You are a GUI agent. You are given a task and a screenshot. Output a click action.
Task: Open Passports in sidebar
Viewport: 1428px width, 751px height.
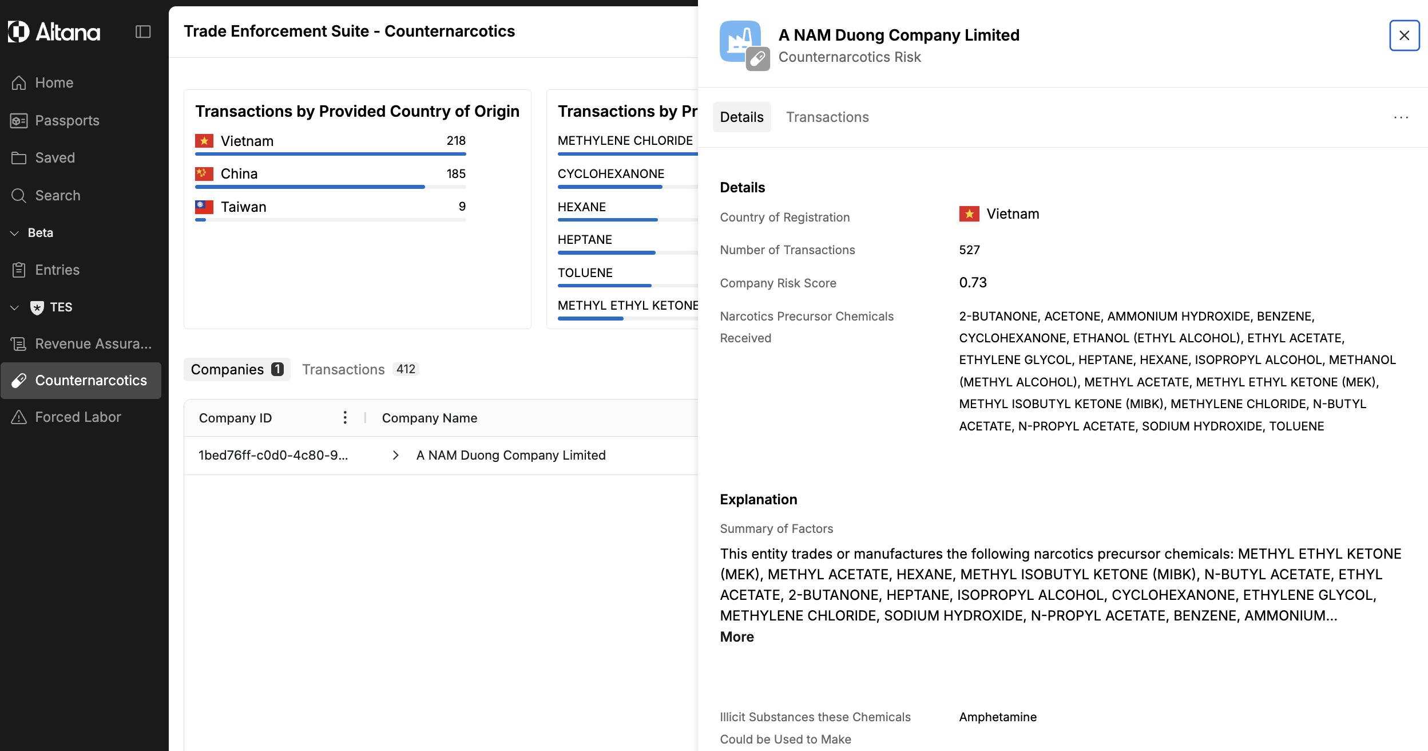coord(67,120)
